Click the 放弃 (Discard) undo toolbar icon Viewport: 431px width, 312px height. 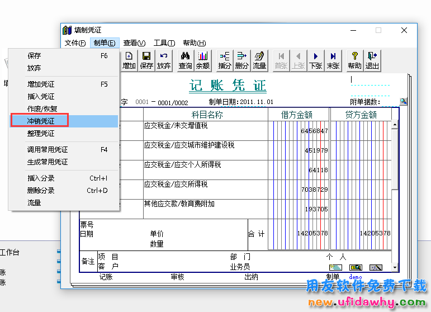[x=164, y=60]
